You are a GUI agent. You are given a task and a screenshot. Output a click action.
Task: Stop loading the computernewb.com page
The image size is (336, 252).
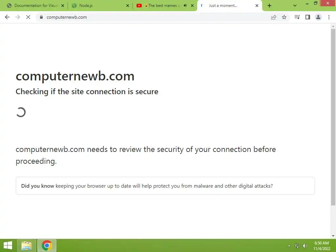tap(28, 17)
